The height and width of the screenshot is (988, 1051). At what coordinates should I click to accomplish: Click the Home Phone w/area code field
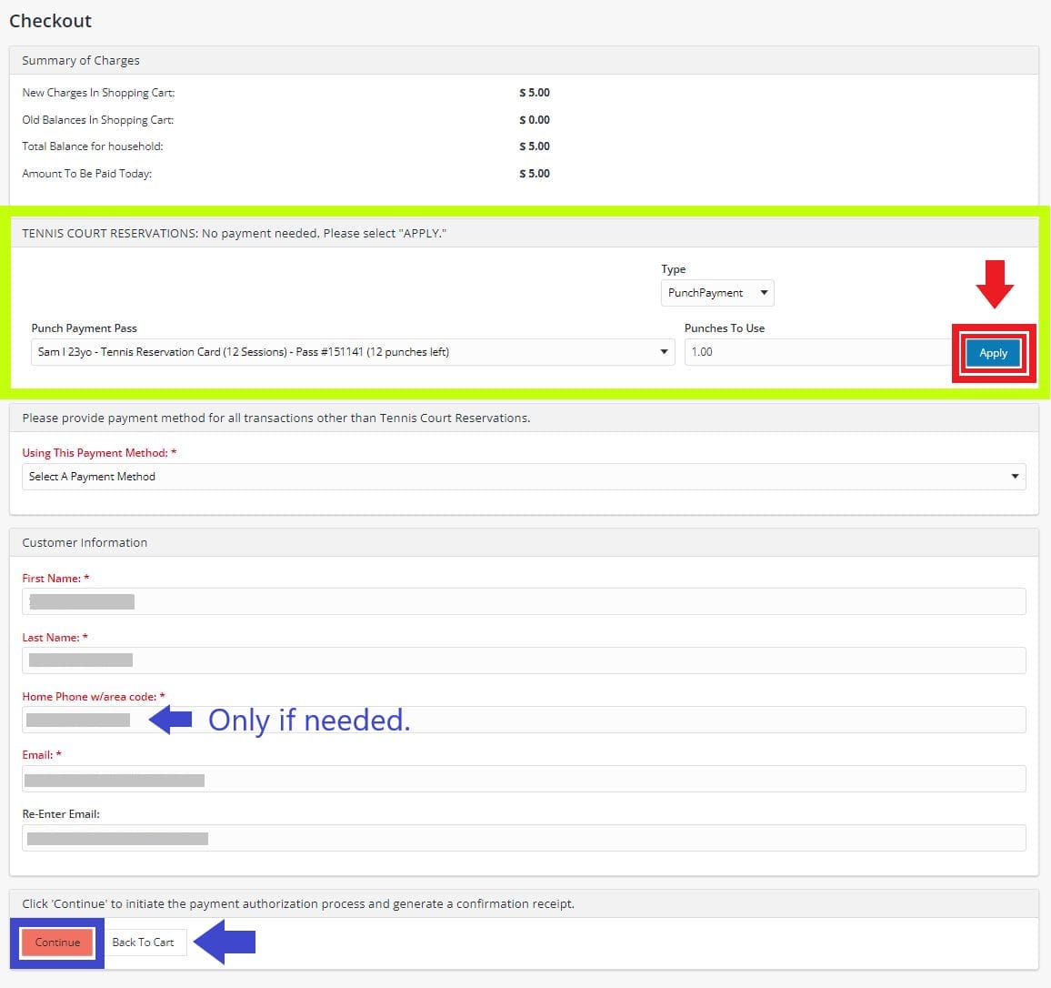(x=636, y=720)
